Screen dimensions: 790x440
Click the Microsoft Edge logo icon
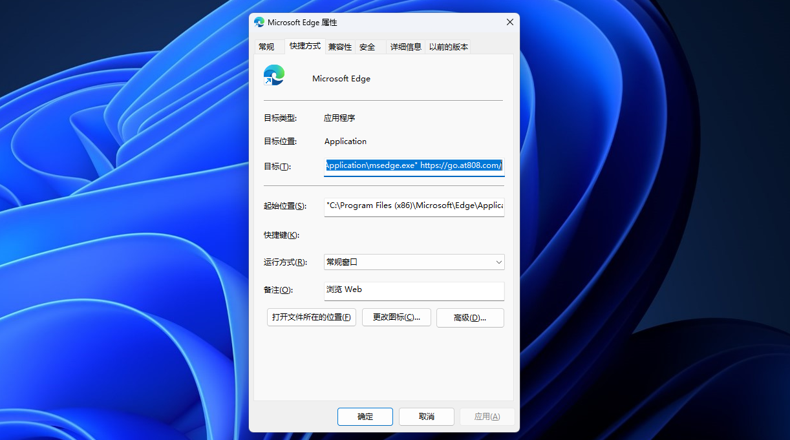click(x=273, y=74)
